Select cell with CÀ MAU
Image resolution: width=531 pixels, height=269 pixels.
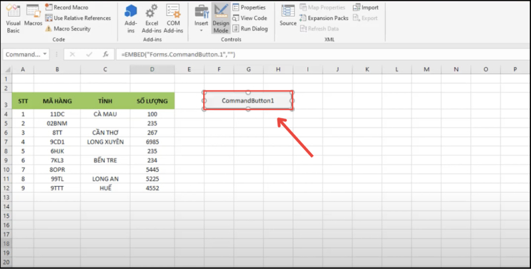[106, 114]
